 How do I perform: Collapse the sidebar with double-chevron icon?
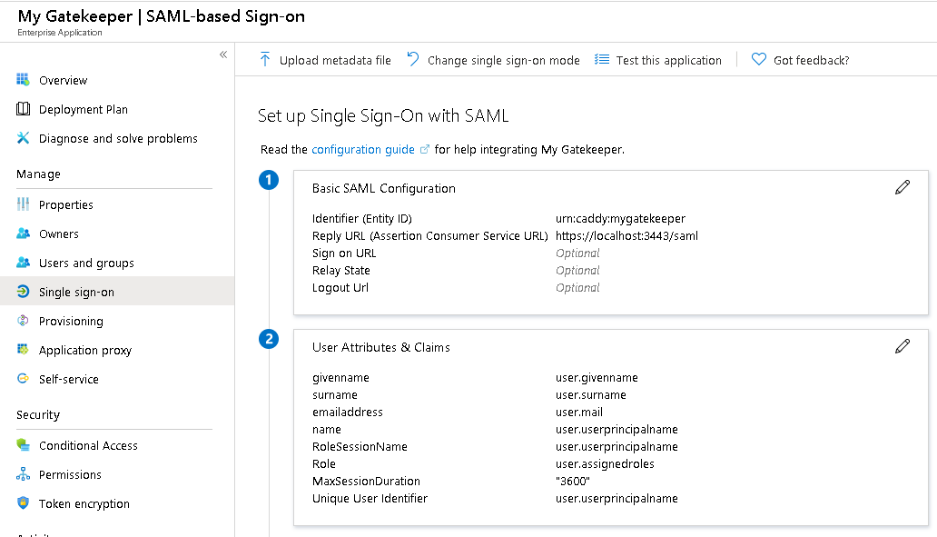[223, 55]
